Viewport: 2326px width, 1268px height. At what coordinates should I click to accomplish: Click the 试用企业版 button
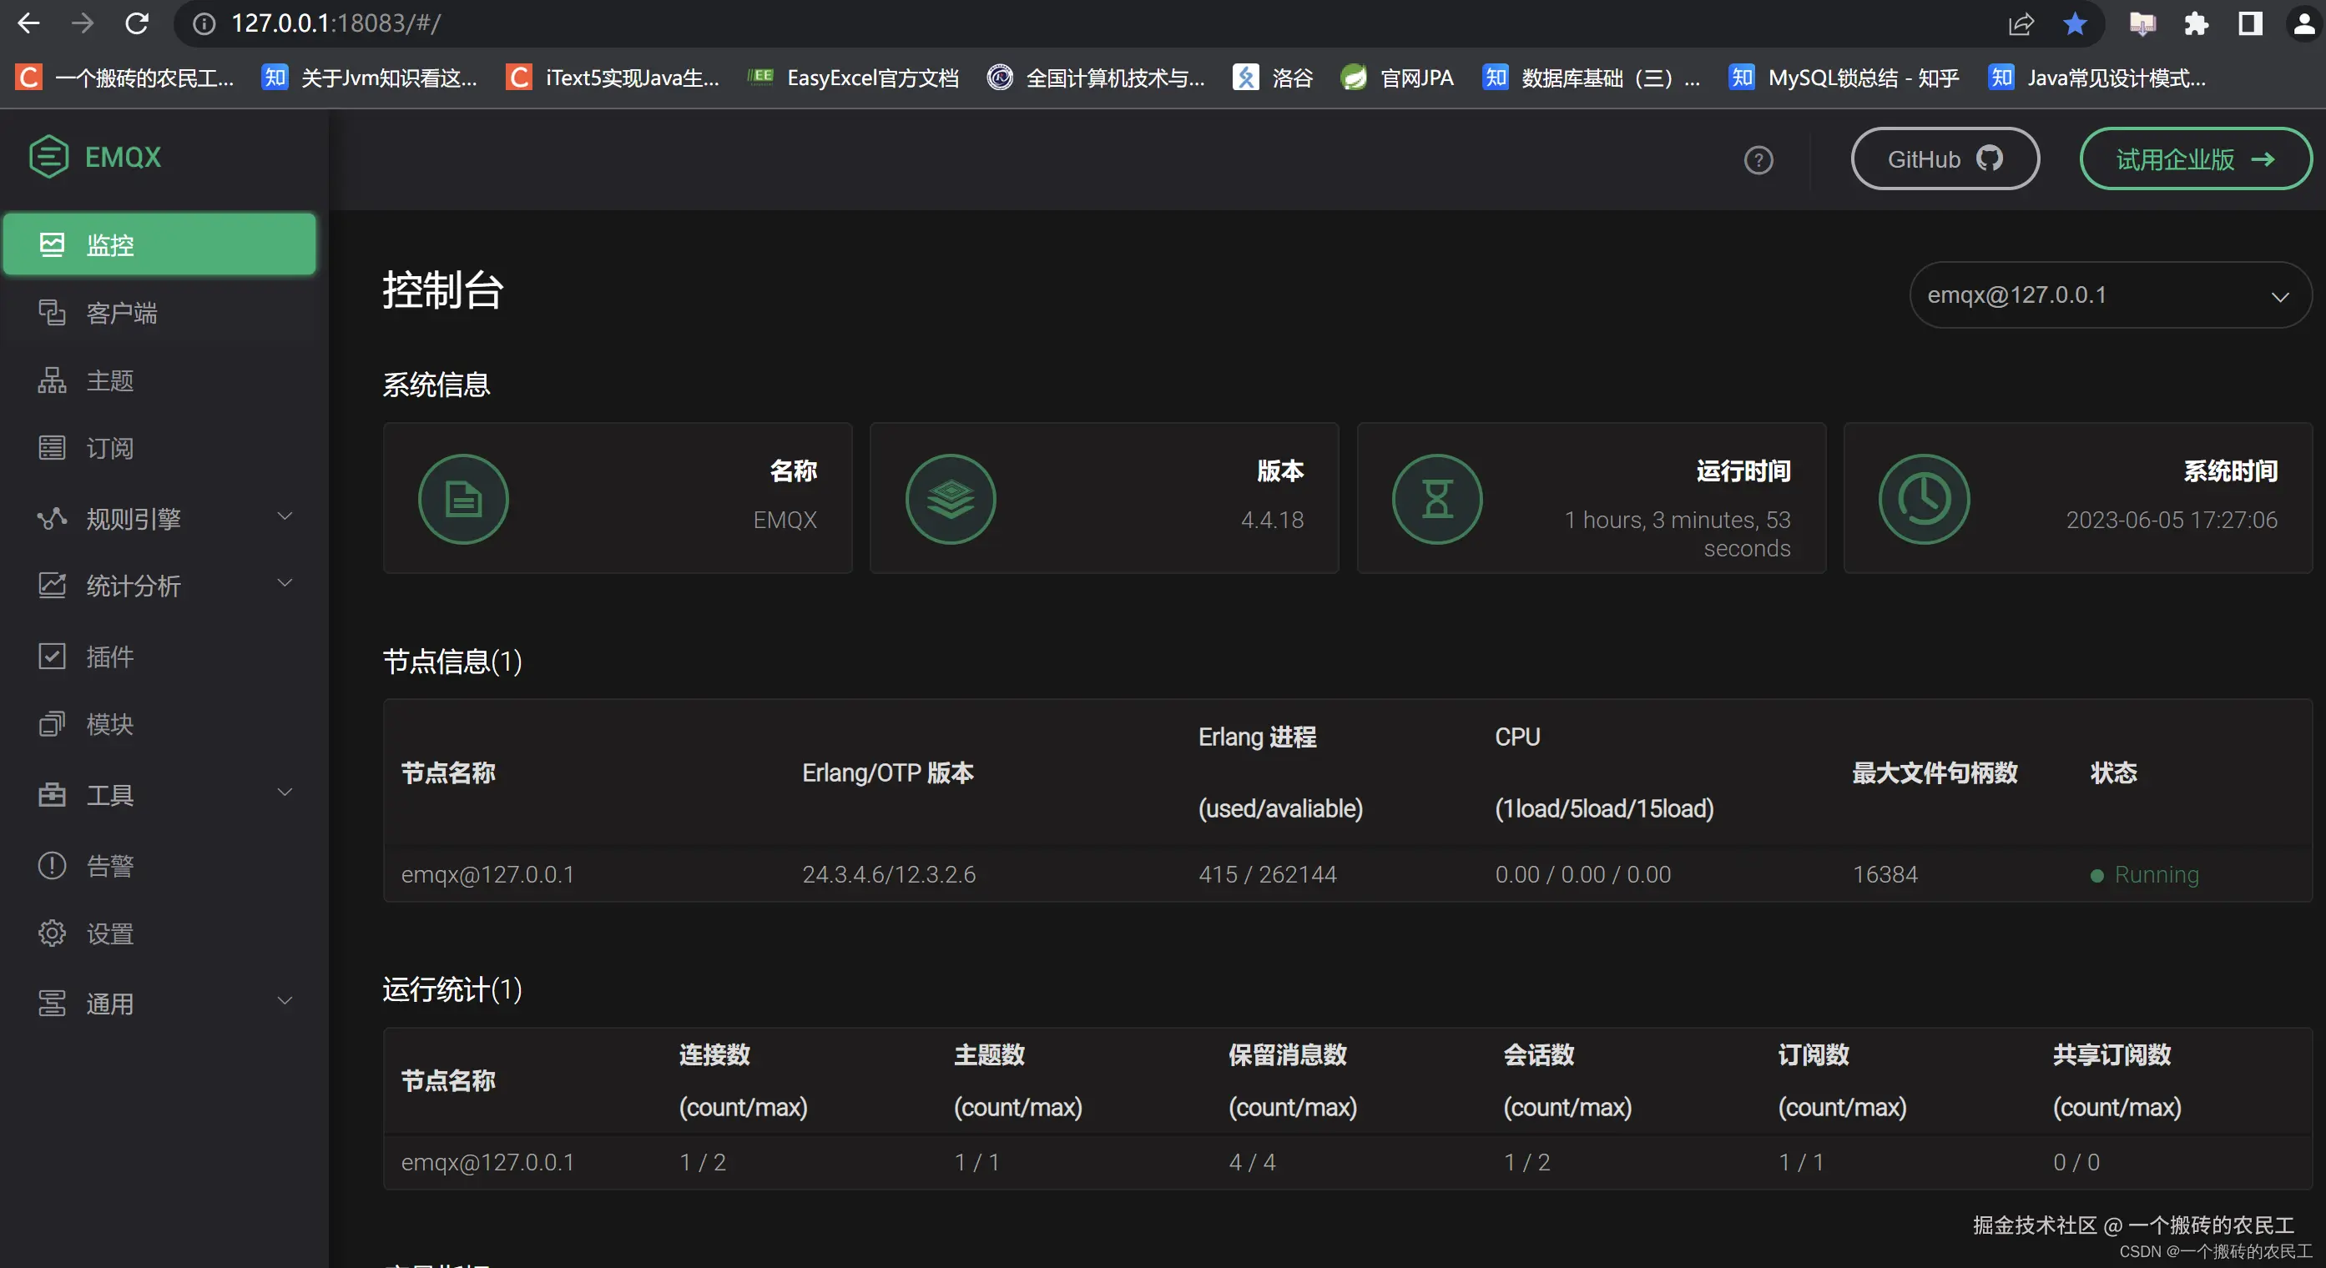click(x=2195, y=158)
